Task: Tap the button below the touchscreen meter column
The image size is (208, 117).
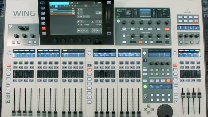Action: point(109,33)
